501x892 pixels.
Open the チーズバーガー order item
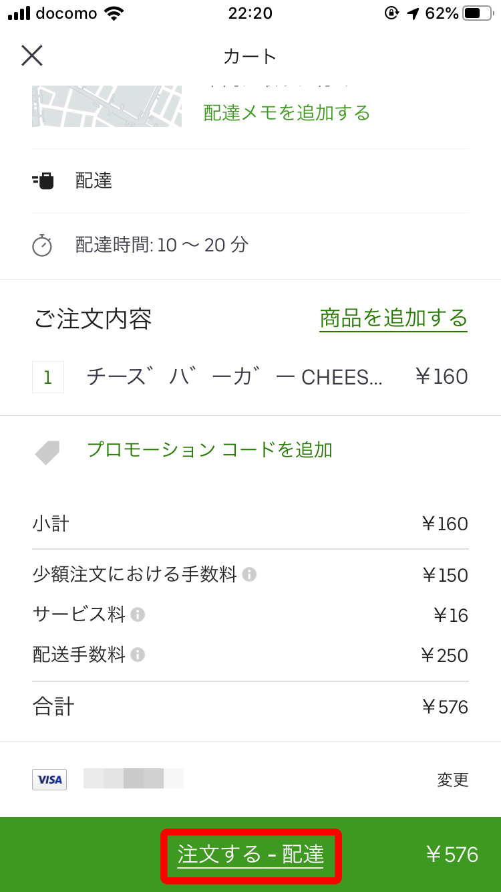[x=234, y=377]
